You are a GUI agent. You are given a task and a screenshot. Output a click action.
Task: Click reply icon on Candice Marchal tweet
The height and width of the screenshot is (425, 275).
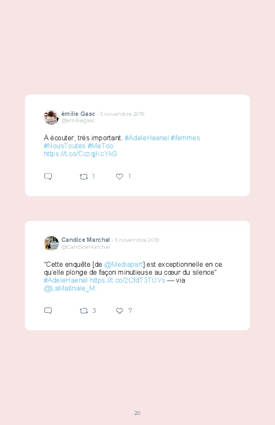[x=48, y=311]
